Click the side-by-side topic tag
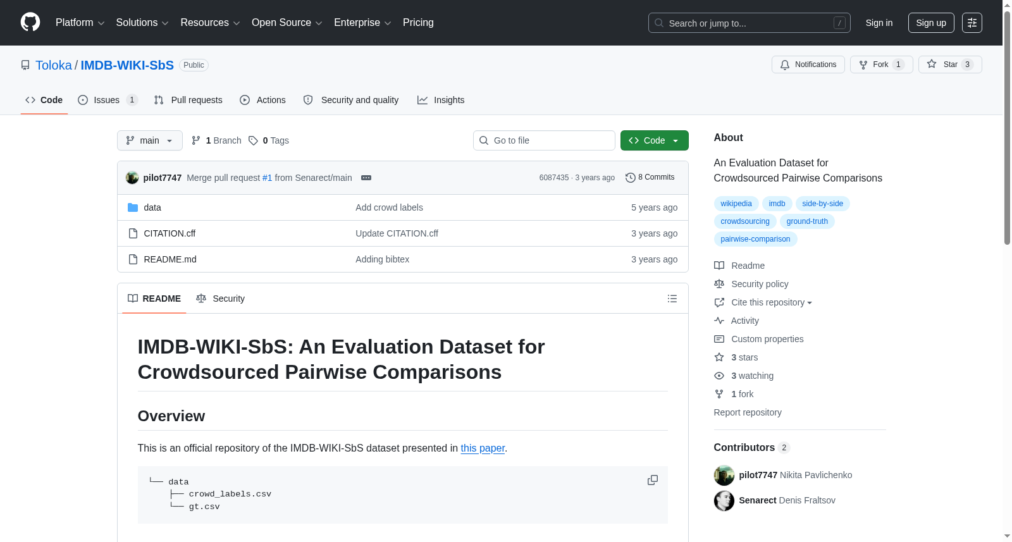 pyautogui.click(x=823, y=204)
